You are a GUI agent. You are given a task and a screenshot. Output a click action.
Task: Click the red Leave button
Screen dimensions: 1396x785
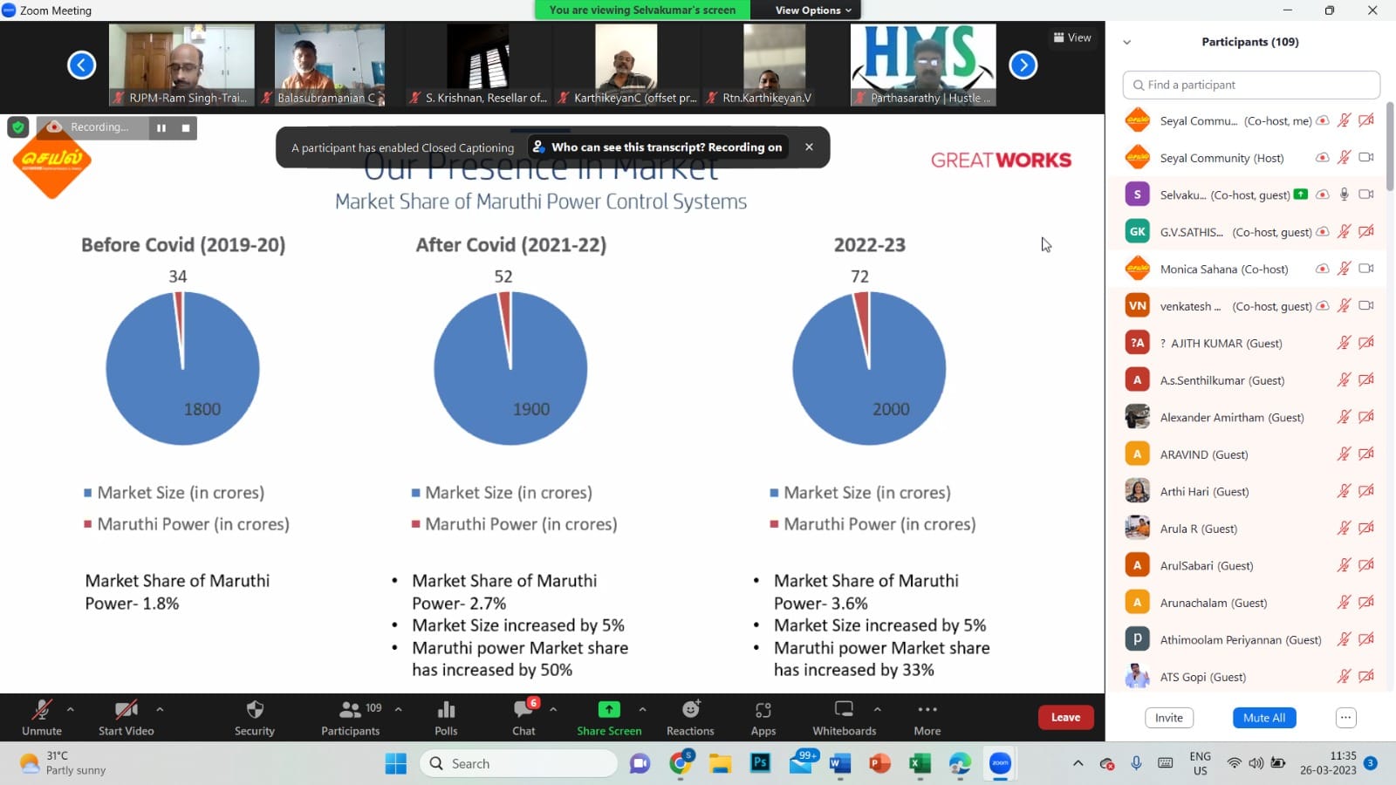1065,717
